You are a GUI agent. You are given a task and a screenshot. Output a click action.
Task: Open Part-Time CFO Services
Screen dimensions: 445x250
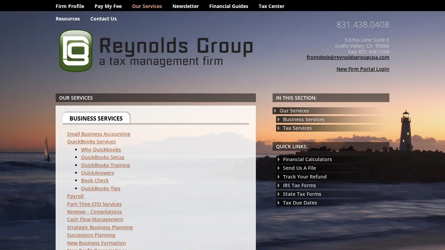coord(94,204)
